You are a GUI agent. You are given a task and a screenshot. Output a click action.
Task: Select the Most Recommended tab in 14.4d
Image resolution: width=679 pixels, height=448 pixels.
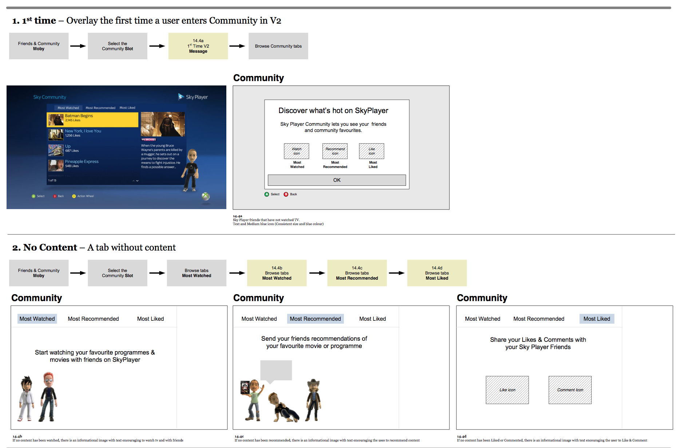pos(539,319)
